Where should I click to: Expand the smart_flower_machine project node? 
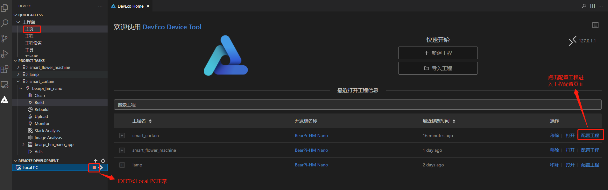coord(18,67)
